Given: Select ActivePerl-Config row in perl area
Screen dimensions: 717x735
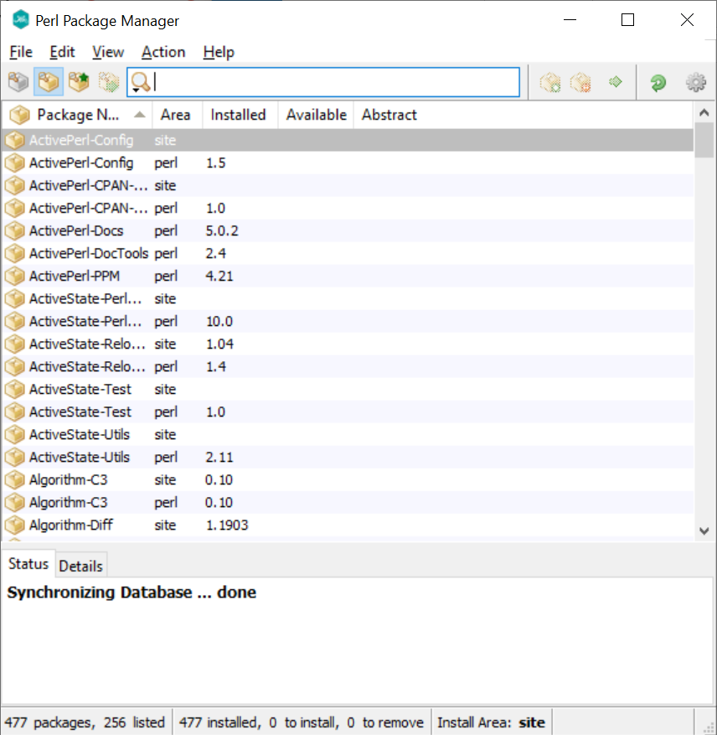Looking at the screenshot, I should 348,163.
